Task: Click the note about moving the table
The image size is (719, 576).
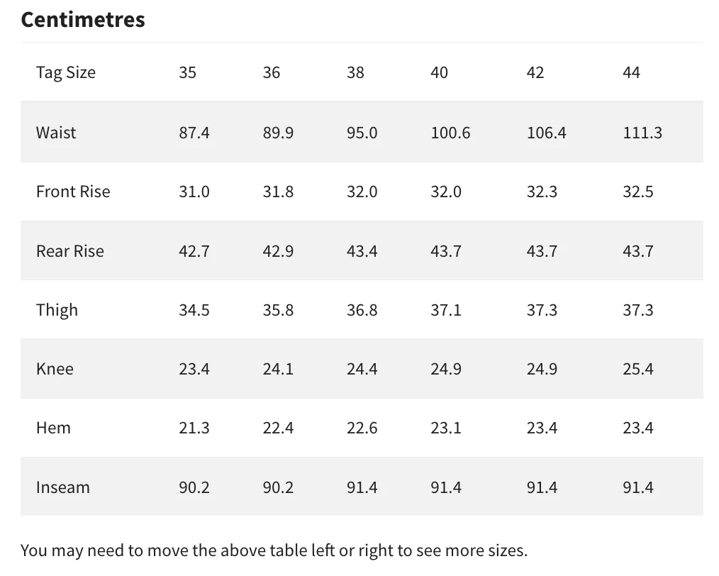Action: [274, 550]
